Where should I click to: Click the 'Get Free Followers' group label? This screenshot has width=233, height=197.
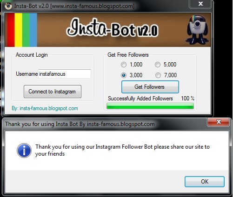128,55
